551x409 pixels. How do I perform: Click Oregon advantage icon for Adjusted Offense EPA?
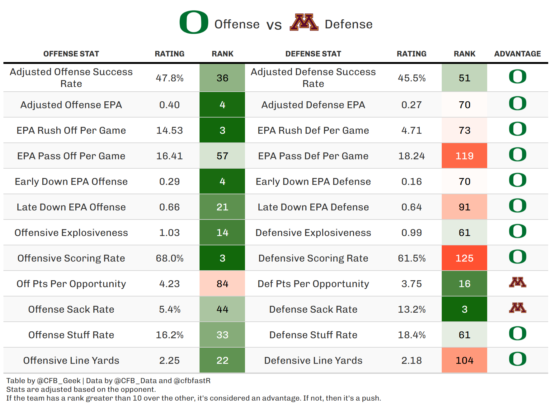click(517, 103)
